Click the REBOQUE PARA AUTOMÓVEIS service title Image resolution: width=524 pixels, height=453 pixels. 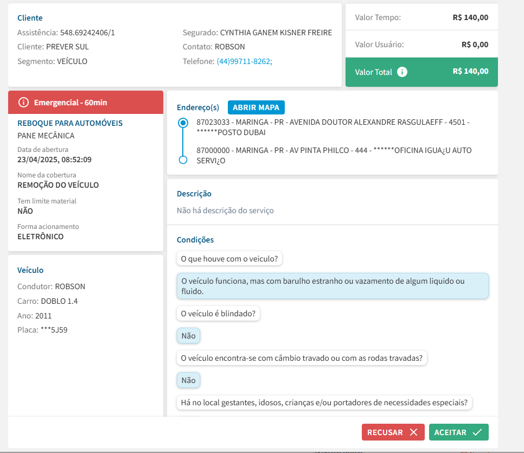point(70,123)
